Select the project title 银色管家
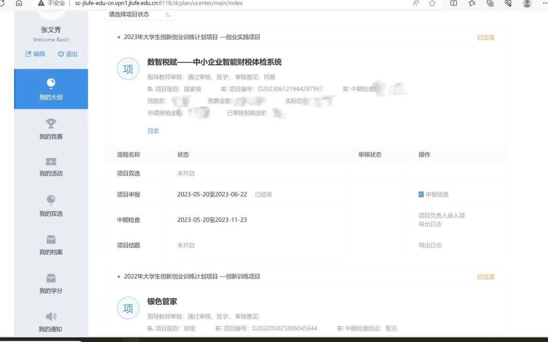Image resolution: width=548 pixels, height=342 pixels. 162,301
